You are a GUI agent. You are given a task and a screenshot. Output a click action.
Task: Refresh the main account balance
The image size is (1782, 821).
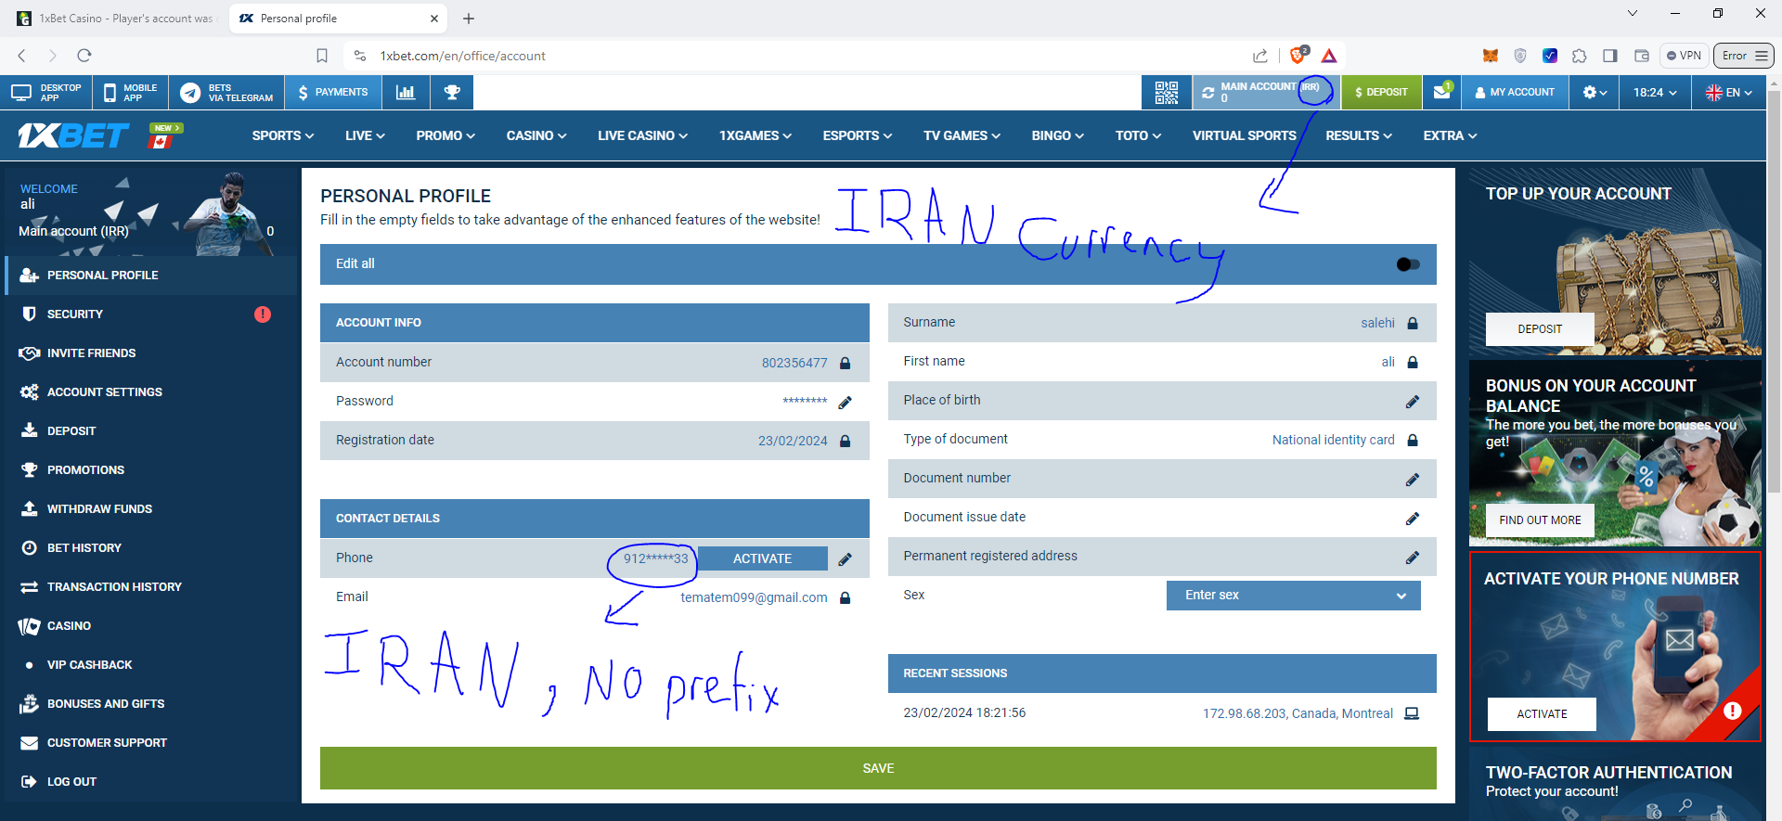click(x=1207, y=93)
